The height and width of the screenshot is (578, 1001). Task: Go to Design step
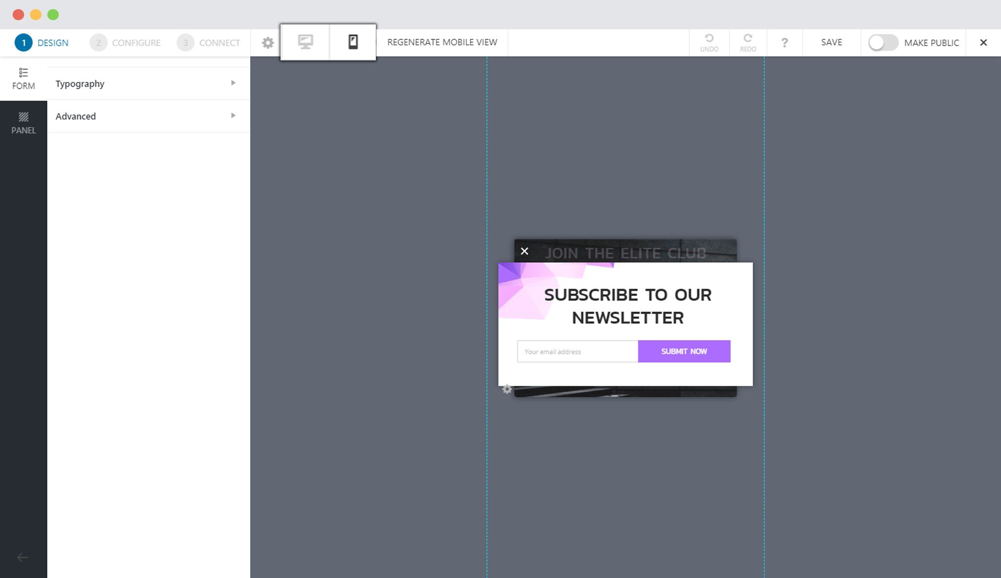42,42
